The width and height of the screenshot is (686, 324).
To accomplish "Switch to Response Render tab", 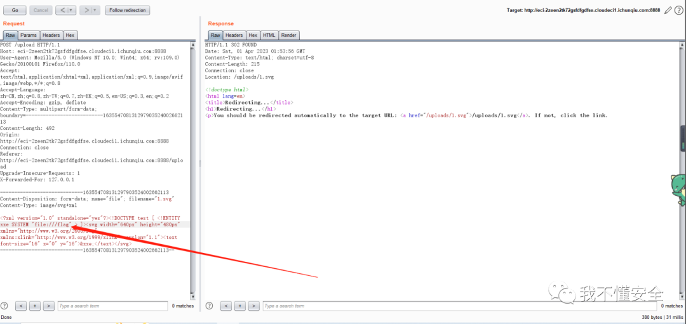I will (289, 36).
